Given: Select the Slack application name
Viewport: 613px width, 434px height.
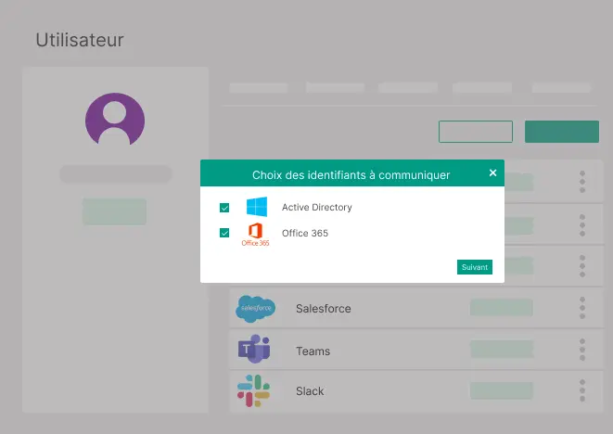Looking at the screenshot, I should [310, 391].
